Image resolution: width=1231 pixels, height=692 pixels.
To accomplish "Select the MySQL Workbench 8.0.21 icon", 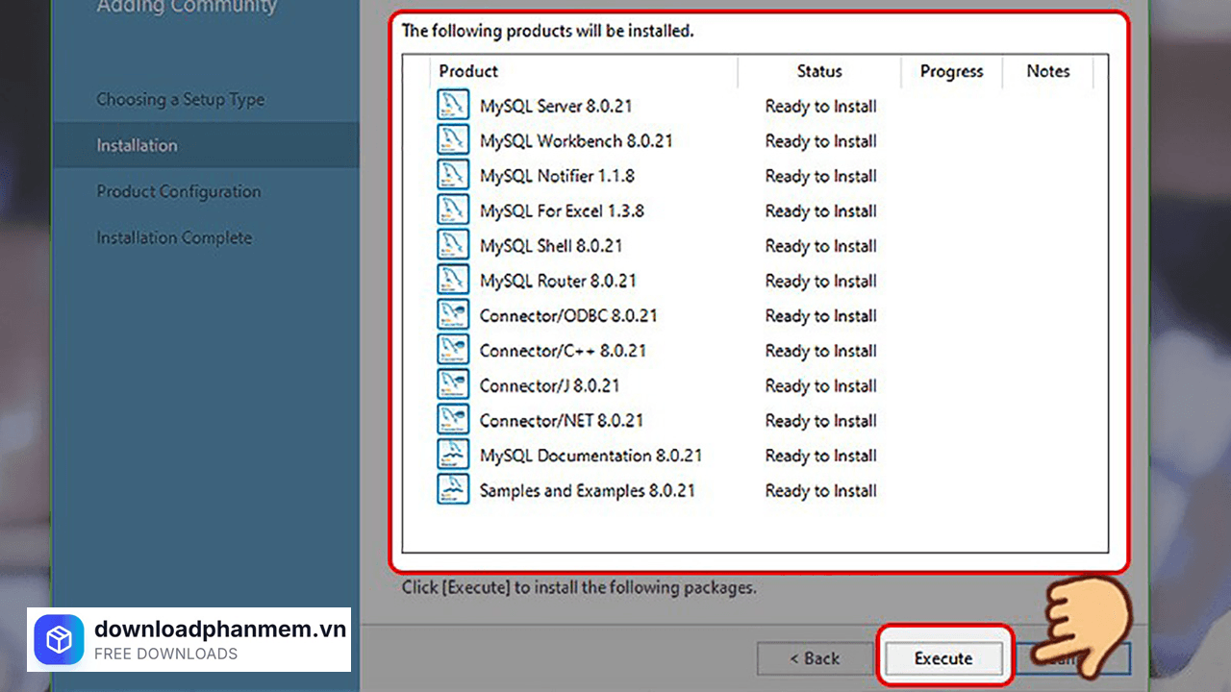I will pos(453,140).
